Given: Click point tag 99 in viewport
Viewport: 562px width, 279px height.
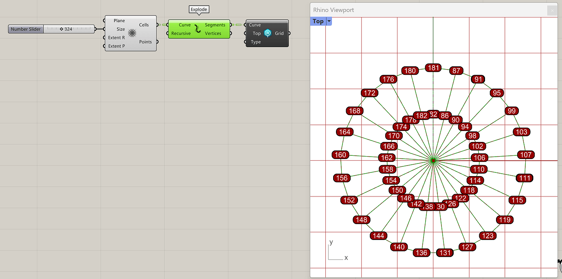Looking at the screenshot, I should [512, 111].
